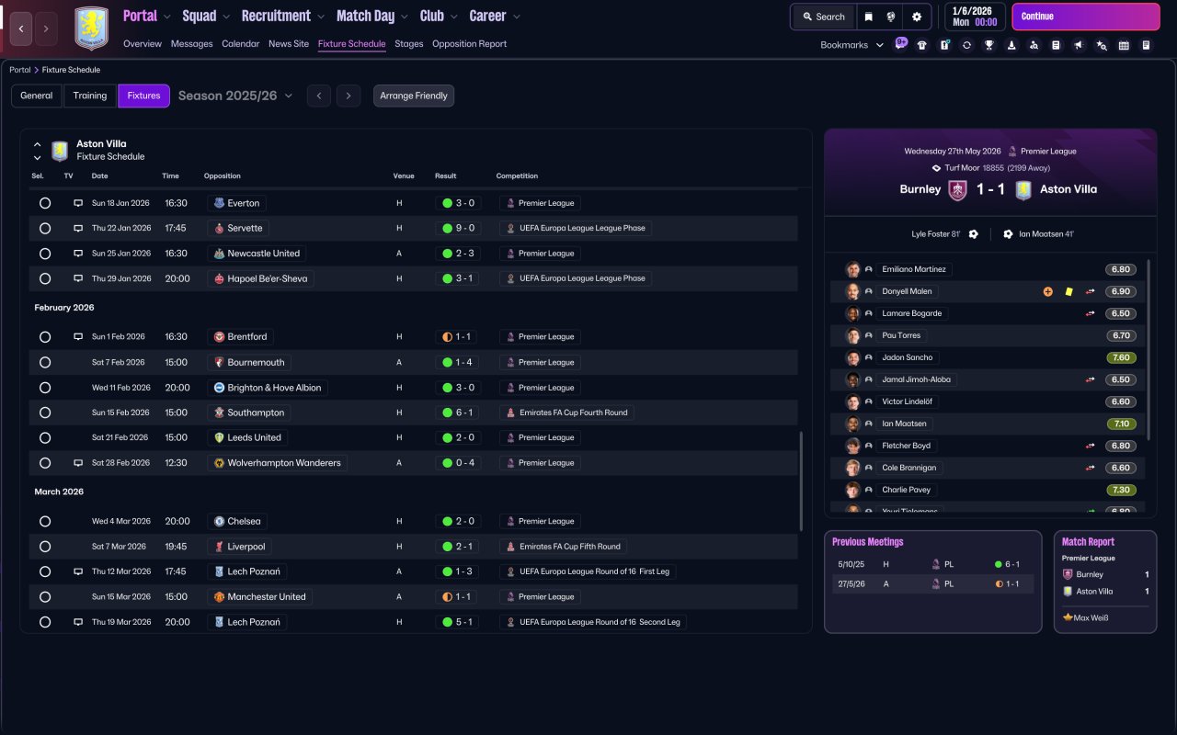Viewport: 1177px width, 735px height.
Task: Open the calendar grid icon shortcut
Action: tap(1124, 45)
